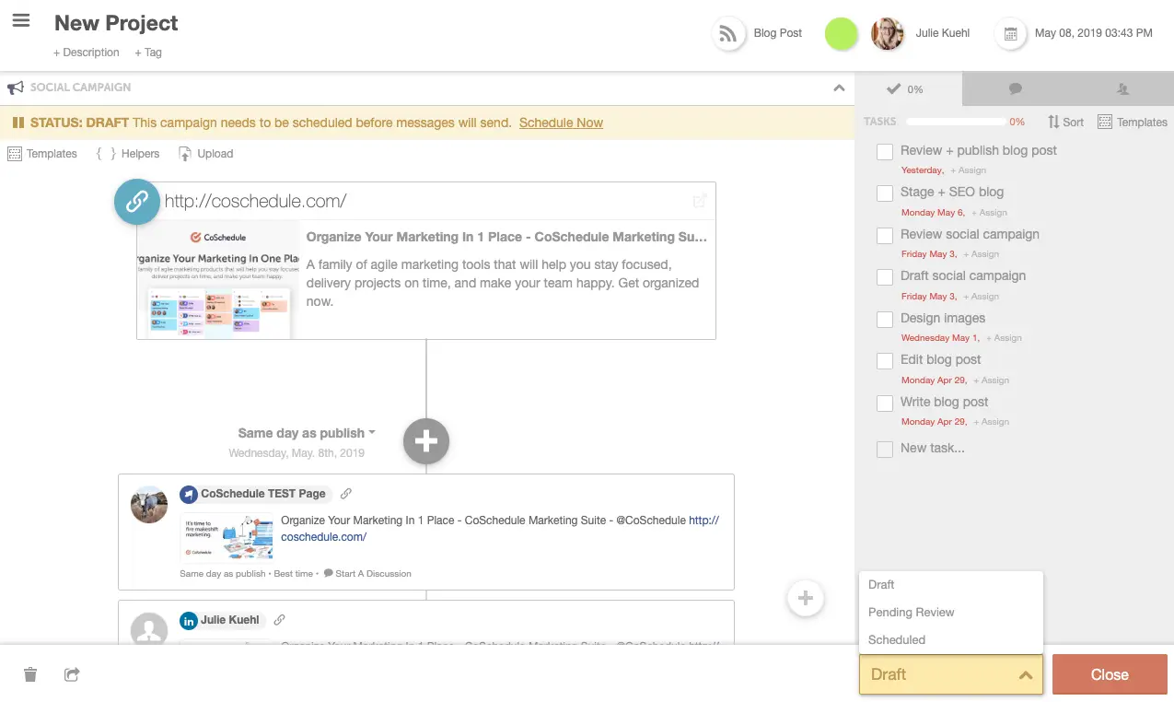Open the Same day as publish dropdown
The image size is (1174, 702).
point(307,433)
